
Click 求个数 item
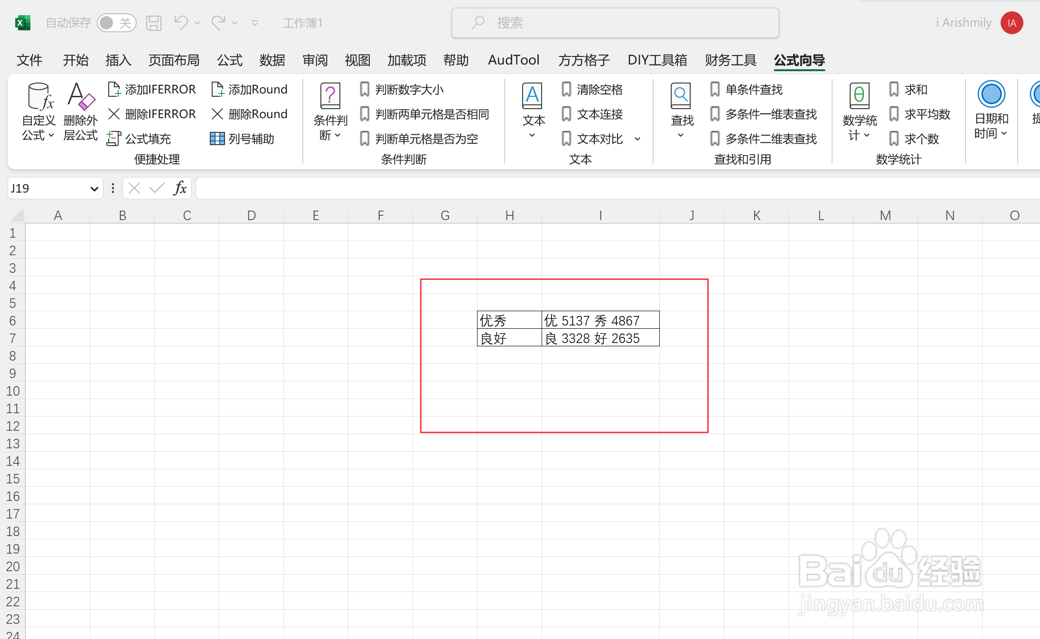tap(914, 139)
